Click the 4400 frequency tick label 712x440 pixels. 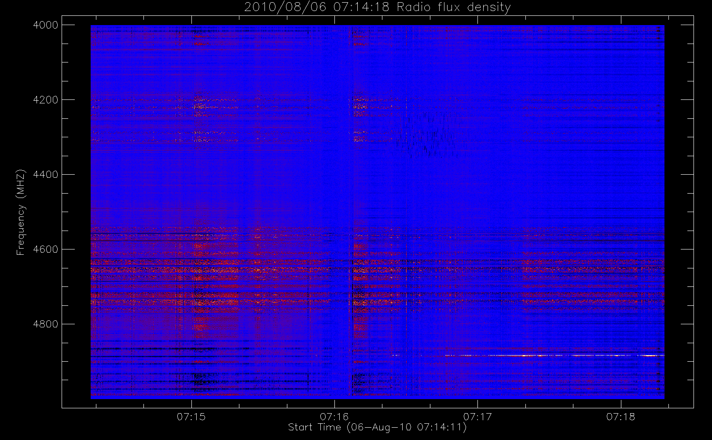coord(46,175)
